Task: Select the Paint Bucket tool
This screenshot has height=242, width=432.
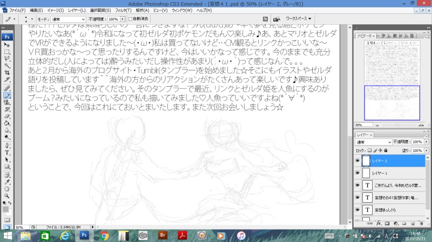Action: 7,123
